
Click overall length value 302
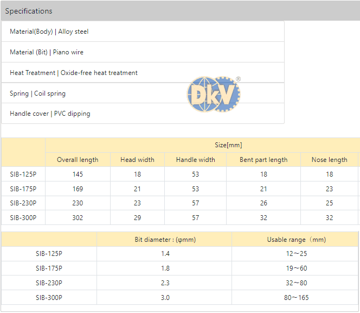click(x=78, y=217)
